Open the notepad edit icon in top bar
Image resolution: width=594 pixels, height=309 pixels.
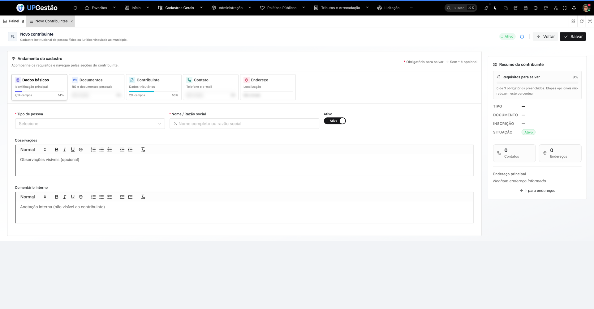[x=515, y=8]
